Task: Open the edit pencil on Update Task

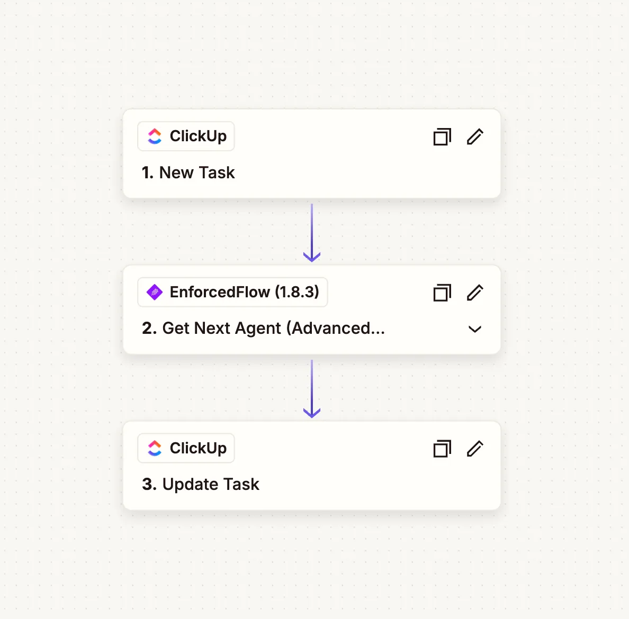Action: [x=475, y=449]
